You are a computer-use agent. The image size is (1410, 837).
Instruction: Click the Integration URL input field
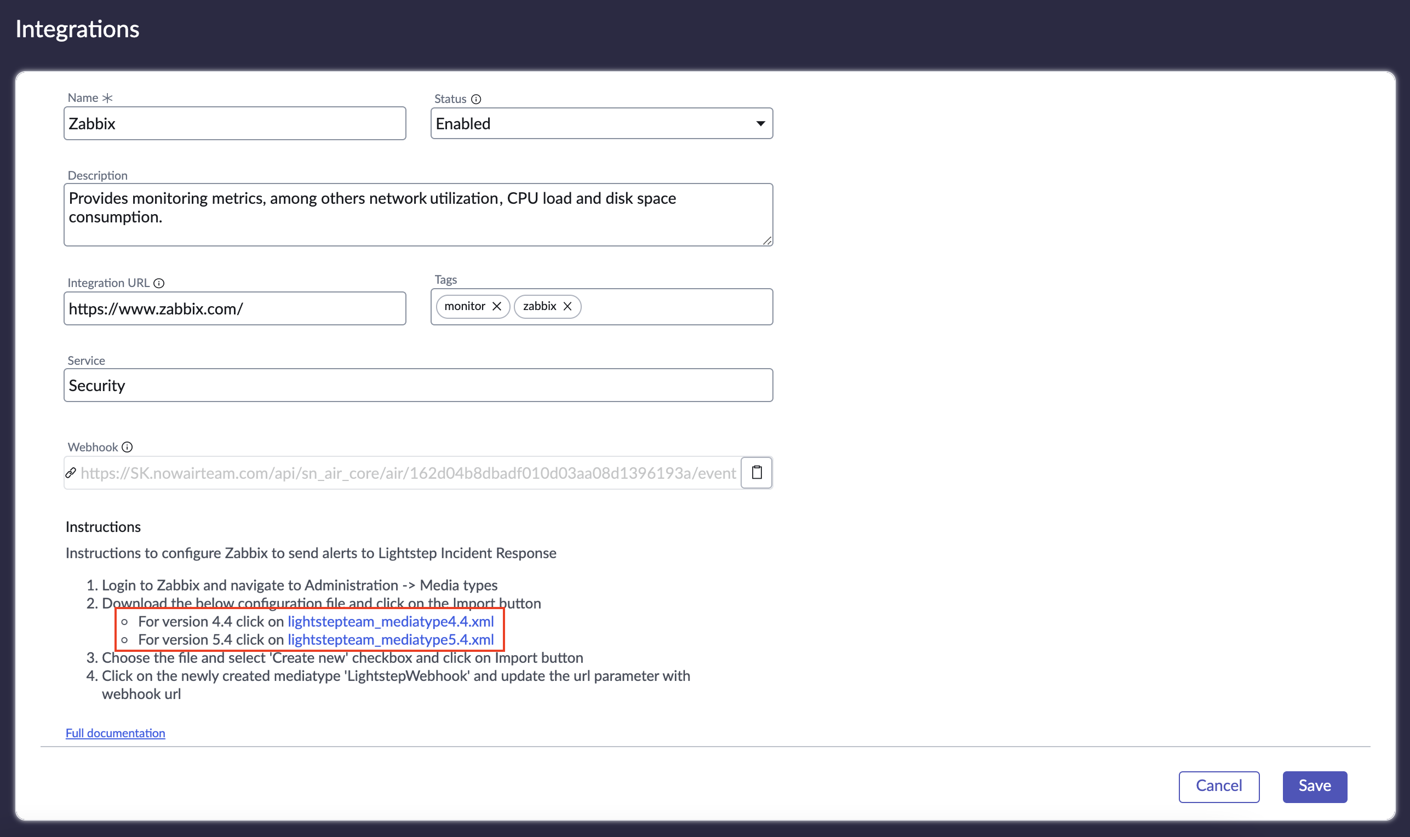[234, 308]
